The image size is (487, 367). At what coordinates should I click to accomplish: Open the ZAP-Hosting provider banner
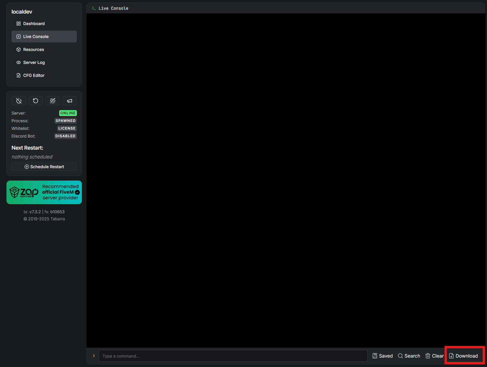[44, 192]
